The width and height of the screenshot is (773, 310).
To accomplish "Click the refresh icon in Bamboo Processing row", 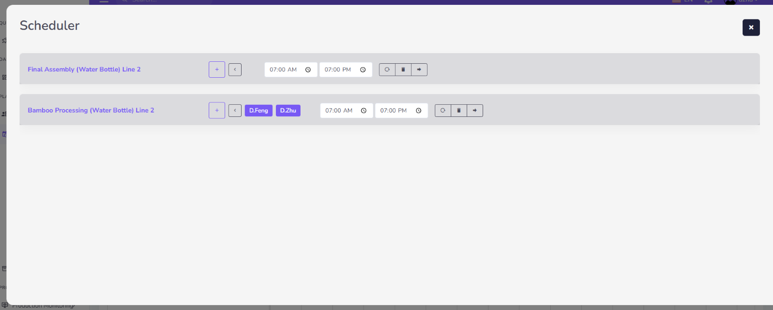I will 443,111.
